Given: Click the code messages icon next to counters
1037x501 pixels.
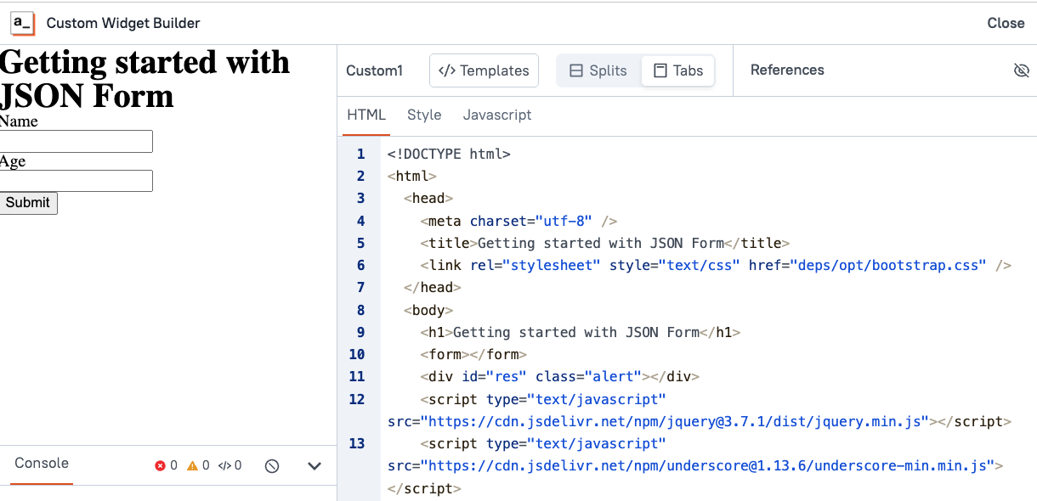Looking at the screenshot, I should [x=223, y=464].
